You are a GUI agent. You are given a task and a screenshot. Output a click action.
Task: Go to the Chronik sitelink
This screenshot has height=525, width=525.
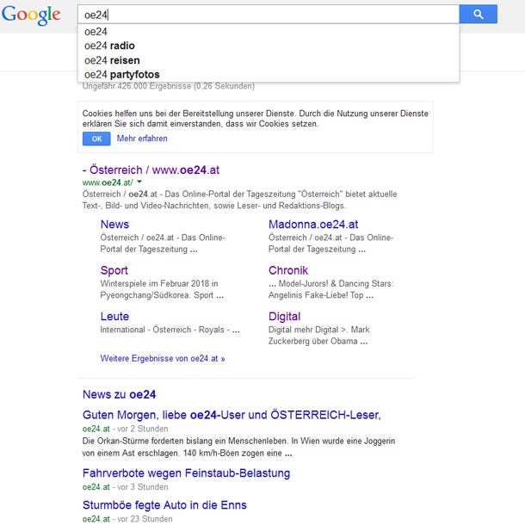point(288,270)
